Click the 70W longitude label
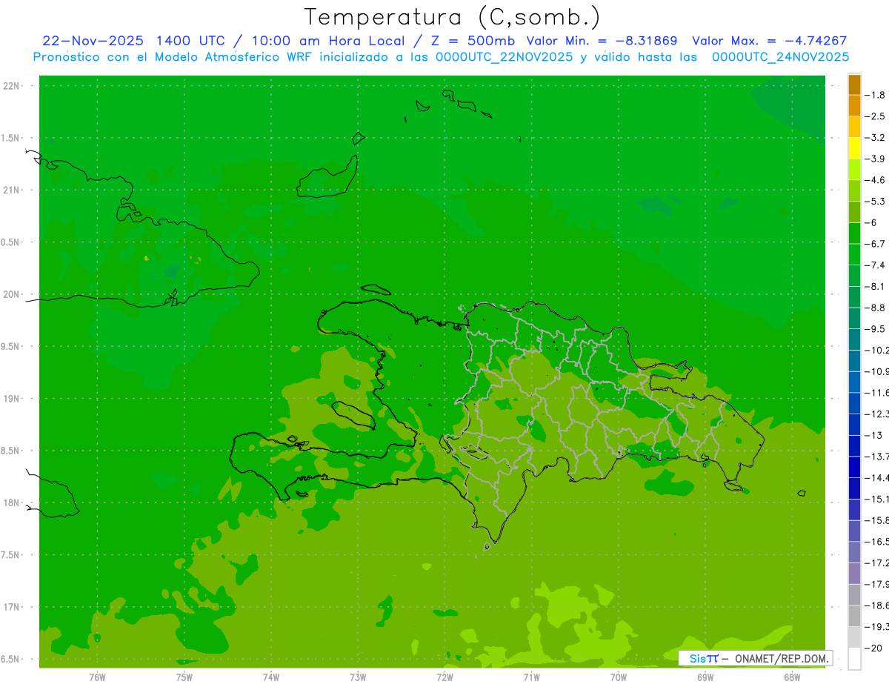 pos(619,677)
